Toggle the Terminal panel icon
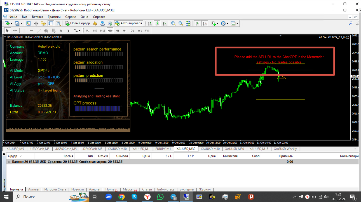 click(x=51, y=23)
